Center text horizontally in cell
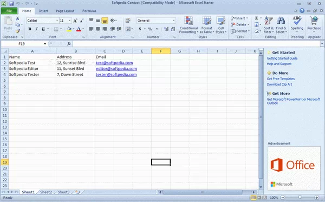The width and height of the screenshot is (325, 202). click(98, 29)
